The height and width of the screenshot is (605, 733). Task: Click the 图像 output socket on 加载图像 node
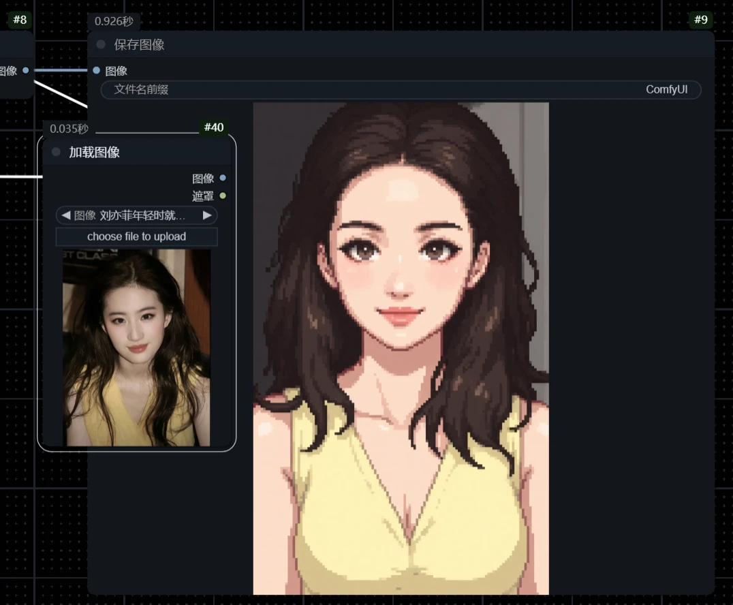223,178
